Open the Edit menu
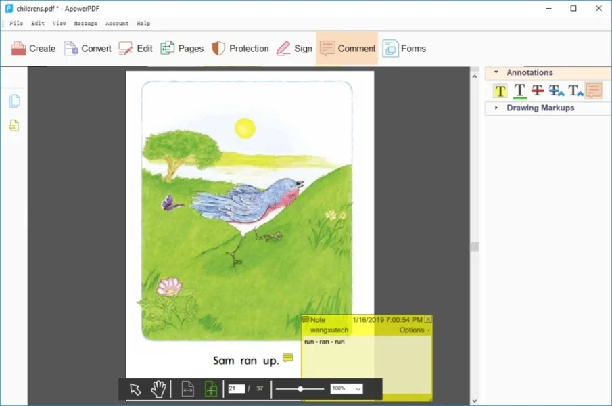This screenshot has width=612, height=406. 37,23
